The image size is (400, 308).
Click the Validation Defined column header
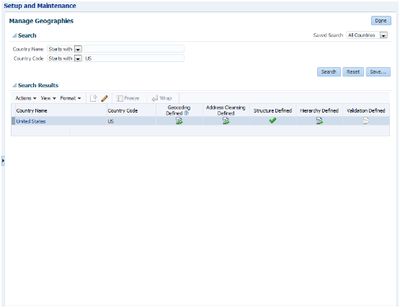(x=366, y=110)
